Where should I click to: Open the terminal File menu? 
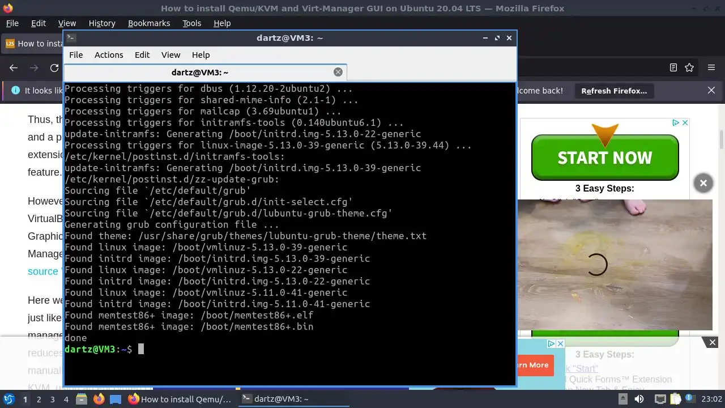pos(76,55)
